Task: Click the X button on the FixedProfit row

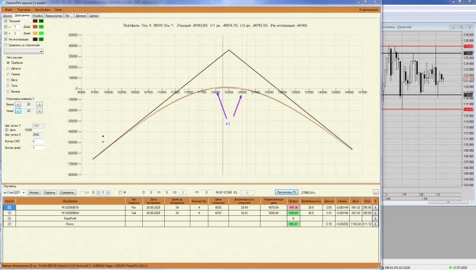Action: click(375, 218)
